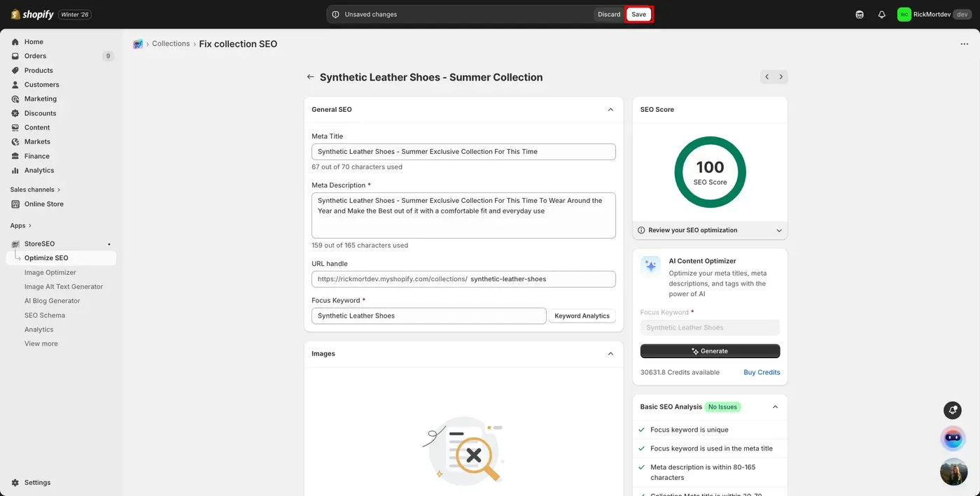The height and width of the screenshot is (496, 980).
Task: Click the Products tag icon
Action: tap(15, 71)
